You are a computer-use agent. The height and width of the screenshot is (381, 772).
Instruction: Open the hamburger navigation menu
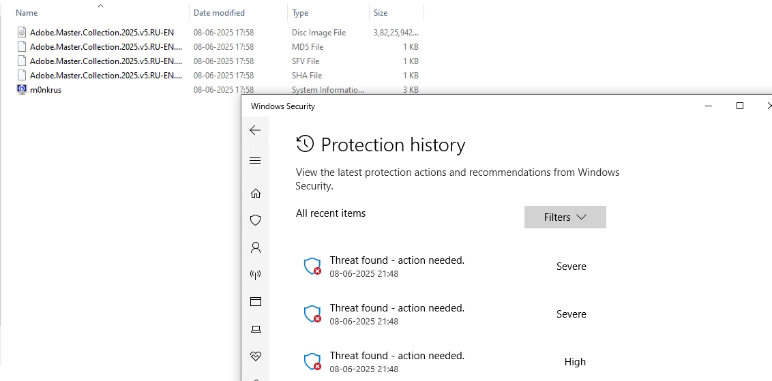(x=255, y=160)
